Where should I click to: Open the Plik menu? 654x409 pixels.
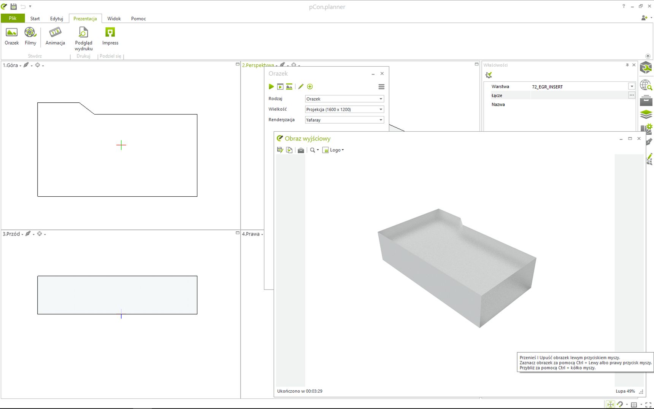pyautogui.click(x=13, y=18)
